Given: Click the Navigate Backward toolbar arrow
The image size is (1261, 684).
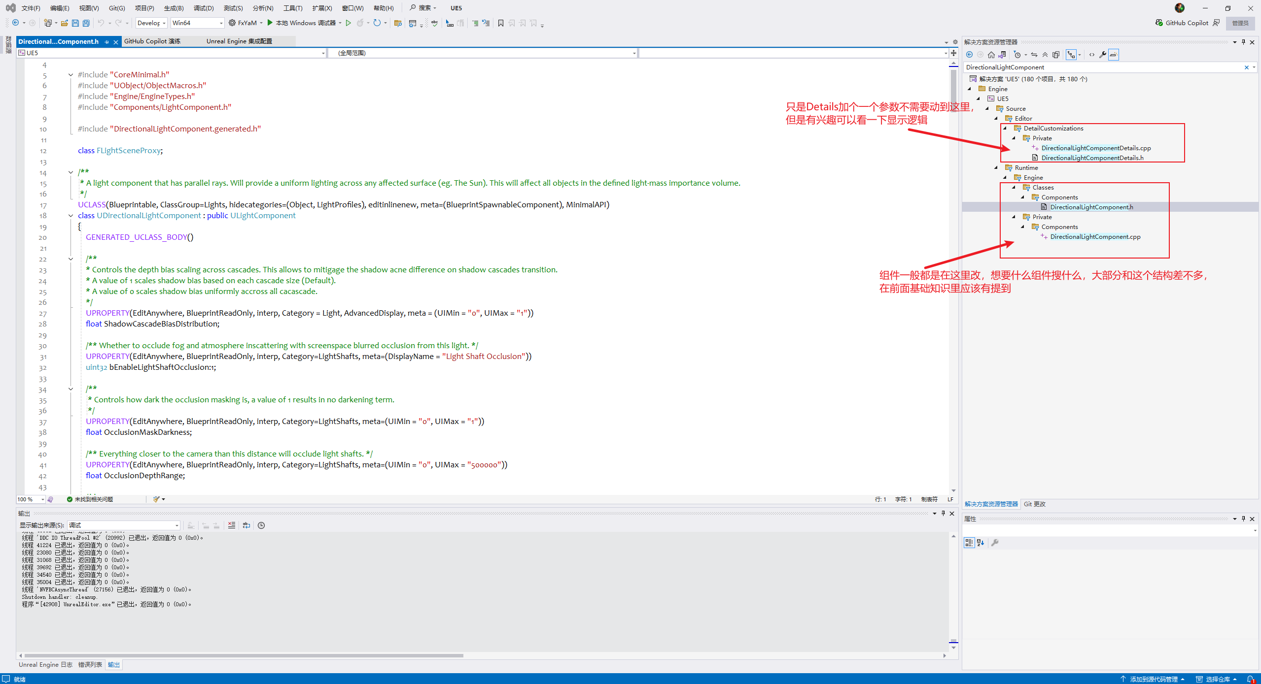Looking at the screenshot, I should pyautogui.click(x=16, y=23).
